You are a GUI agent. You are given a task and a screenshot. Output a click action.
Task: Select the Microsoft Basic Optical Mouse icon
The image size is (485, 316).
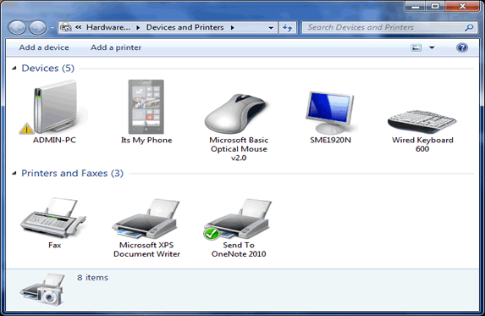tap(237, 114)
